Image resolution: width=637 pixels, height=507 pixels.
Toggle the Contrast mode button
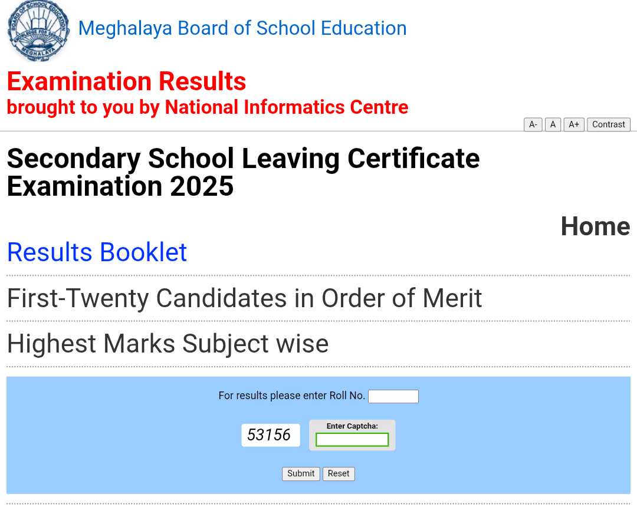pyautogui.click(x=609, y=124)
